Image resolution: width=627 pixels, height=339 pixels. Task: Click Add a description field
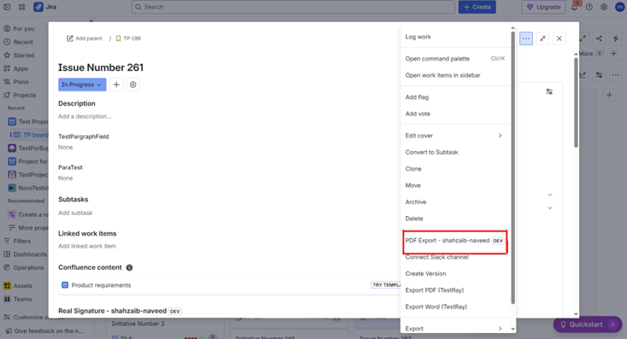(x=85, y=116)
